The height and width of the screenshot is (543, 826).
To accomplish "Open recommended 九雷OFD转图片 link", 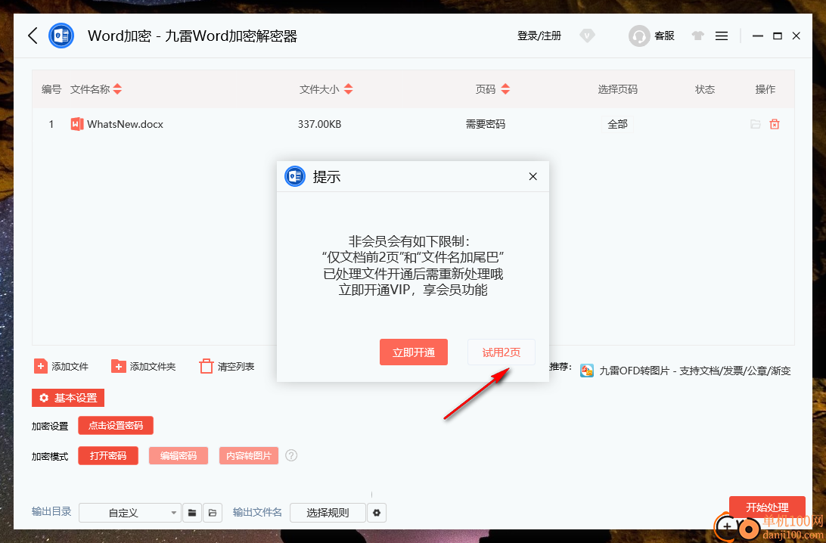I will click(695, 371).
